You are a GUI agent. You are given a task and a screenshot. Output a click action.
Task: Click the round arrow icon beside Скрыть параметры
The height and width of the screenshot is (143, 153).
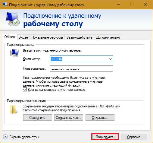[5, 137]
